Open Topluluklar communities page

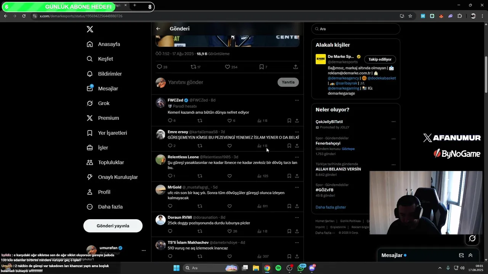point(105,162)
